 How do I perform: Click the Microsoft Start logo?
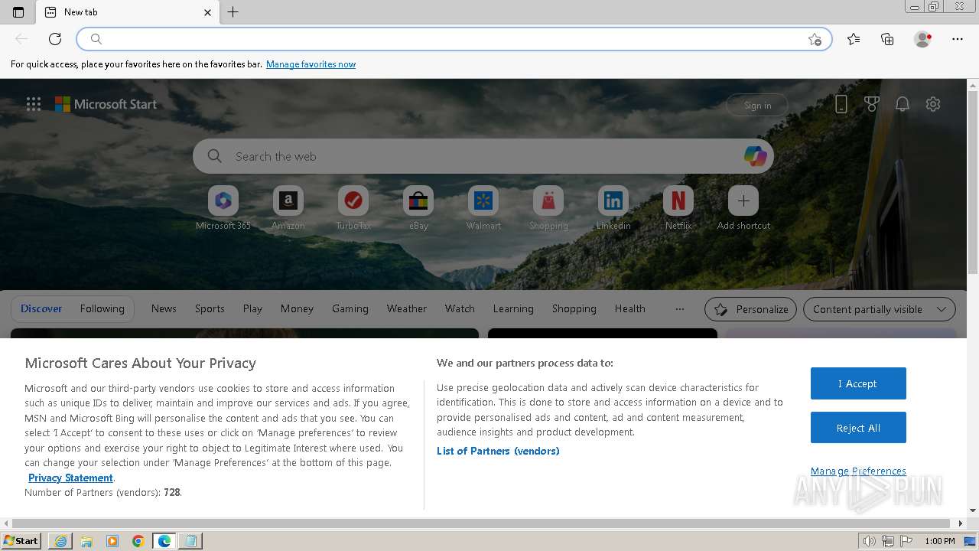[106, 104]
